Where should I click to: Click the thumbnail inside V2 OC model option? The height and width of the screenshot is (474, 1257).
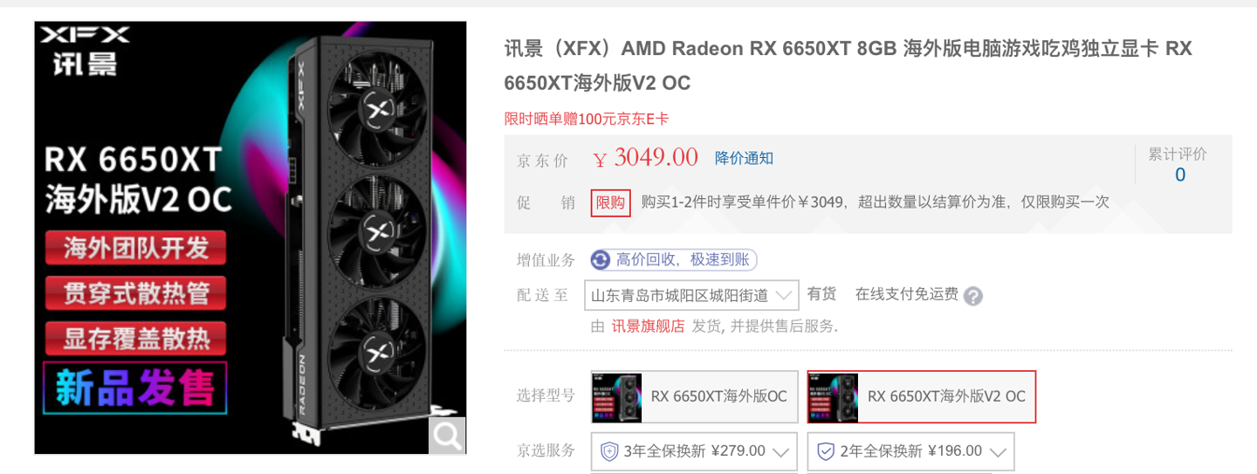[x=834, y=397]
